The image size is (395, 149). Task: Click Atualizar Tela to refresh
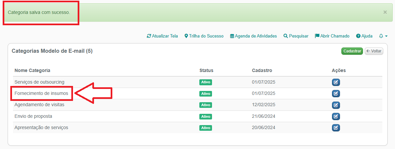[x=162, y=36]
